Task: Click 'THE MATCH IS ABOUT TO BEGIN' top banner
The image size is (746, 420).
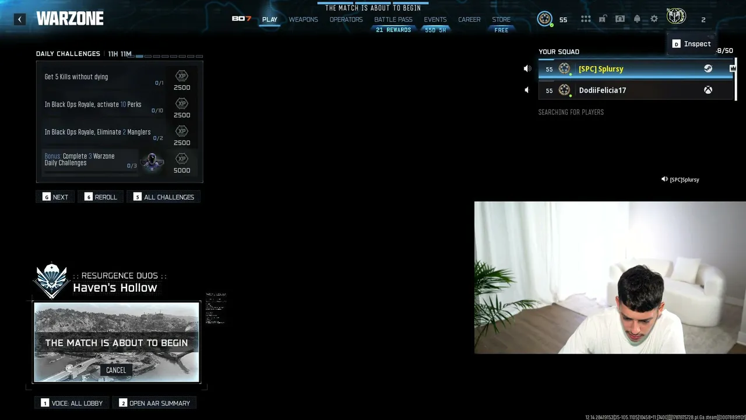Action: click(373, 8)
